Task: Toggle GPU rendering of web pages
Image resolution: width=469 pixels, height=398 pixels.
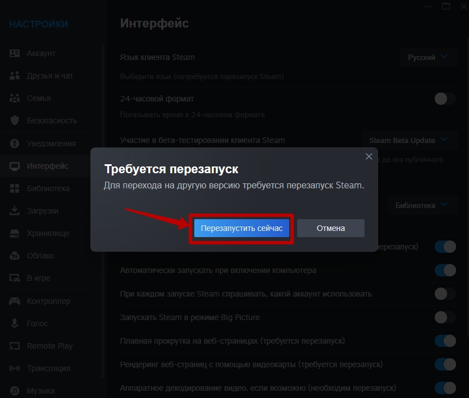Action: [x=445, y=364]
